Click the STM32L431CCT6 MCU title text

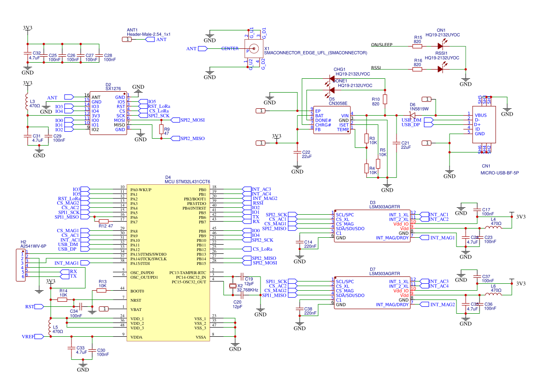pos(187,182)
